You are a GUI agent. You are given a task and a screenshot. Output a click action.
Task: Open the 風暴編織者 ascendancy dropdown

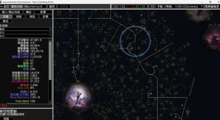coord(212,7)
